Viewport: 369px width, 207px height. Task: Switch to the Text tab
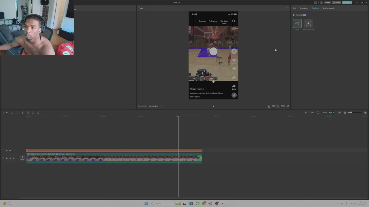coord(294,8)
